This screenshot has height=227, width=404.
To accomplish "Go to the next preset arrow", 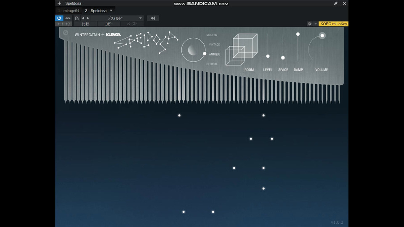I will tap(88, 18).
